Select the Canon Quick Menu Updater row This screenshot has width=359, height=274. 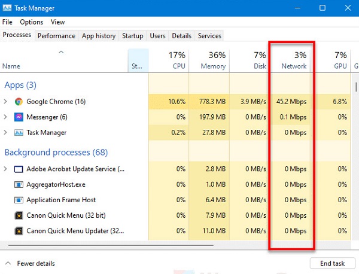[175, 231]
